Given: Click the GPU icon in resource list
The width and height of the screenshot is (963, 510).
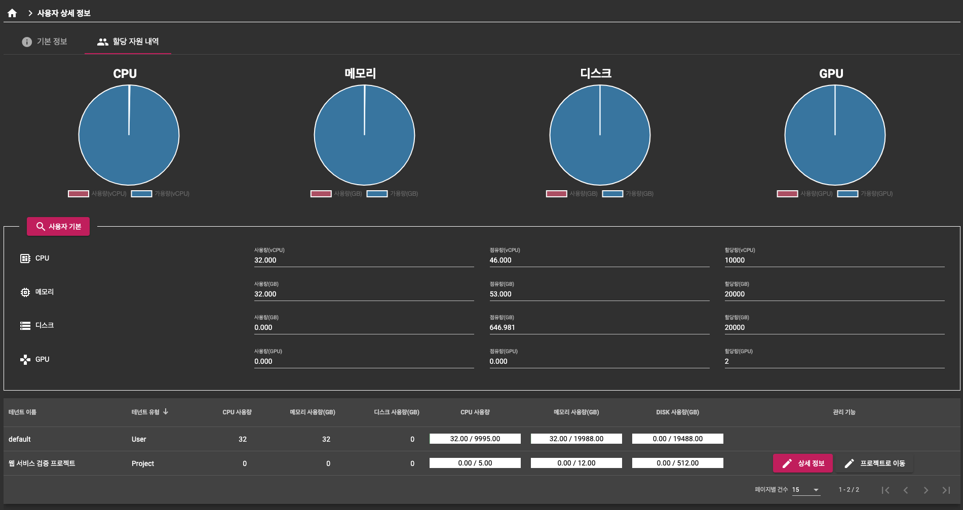Looking at the screenshot, I should pos(25,360).
